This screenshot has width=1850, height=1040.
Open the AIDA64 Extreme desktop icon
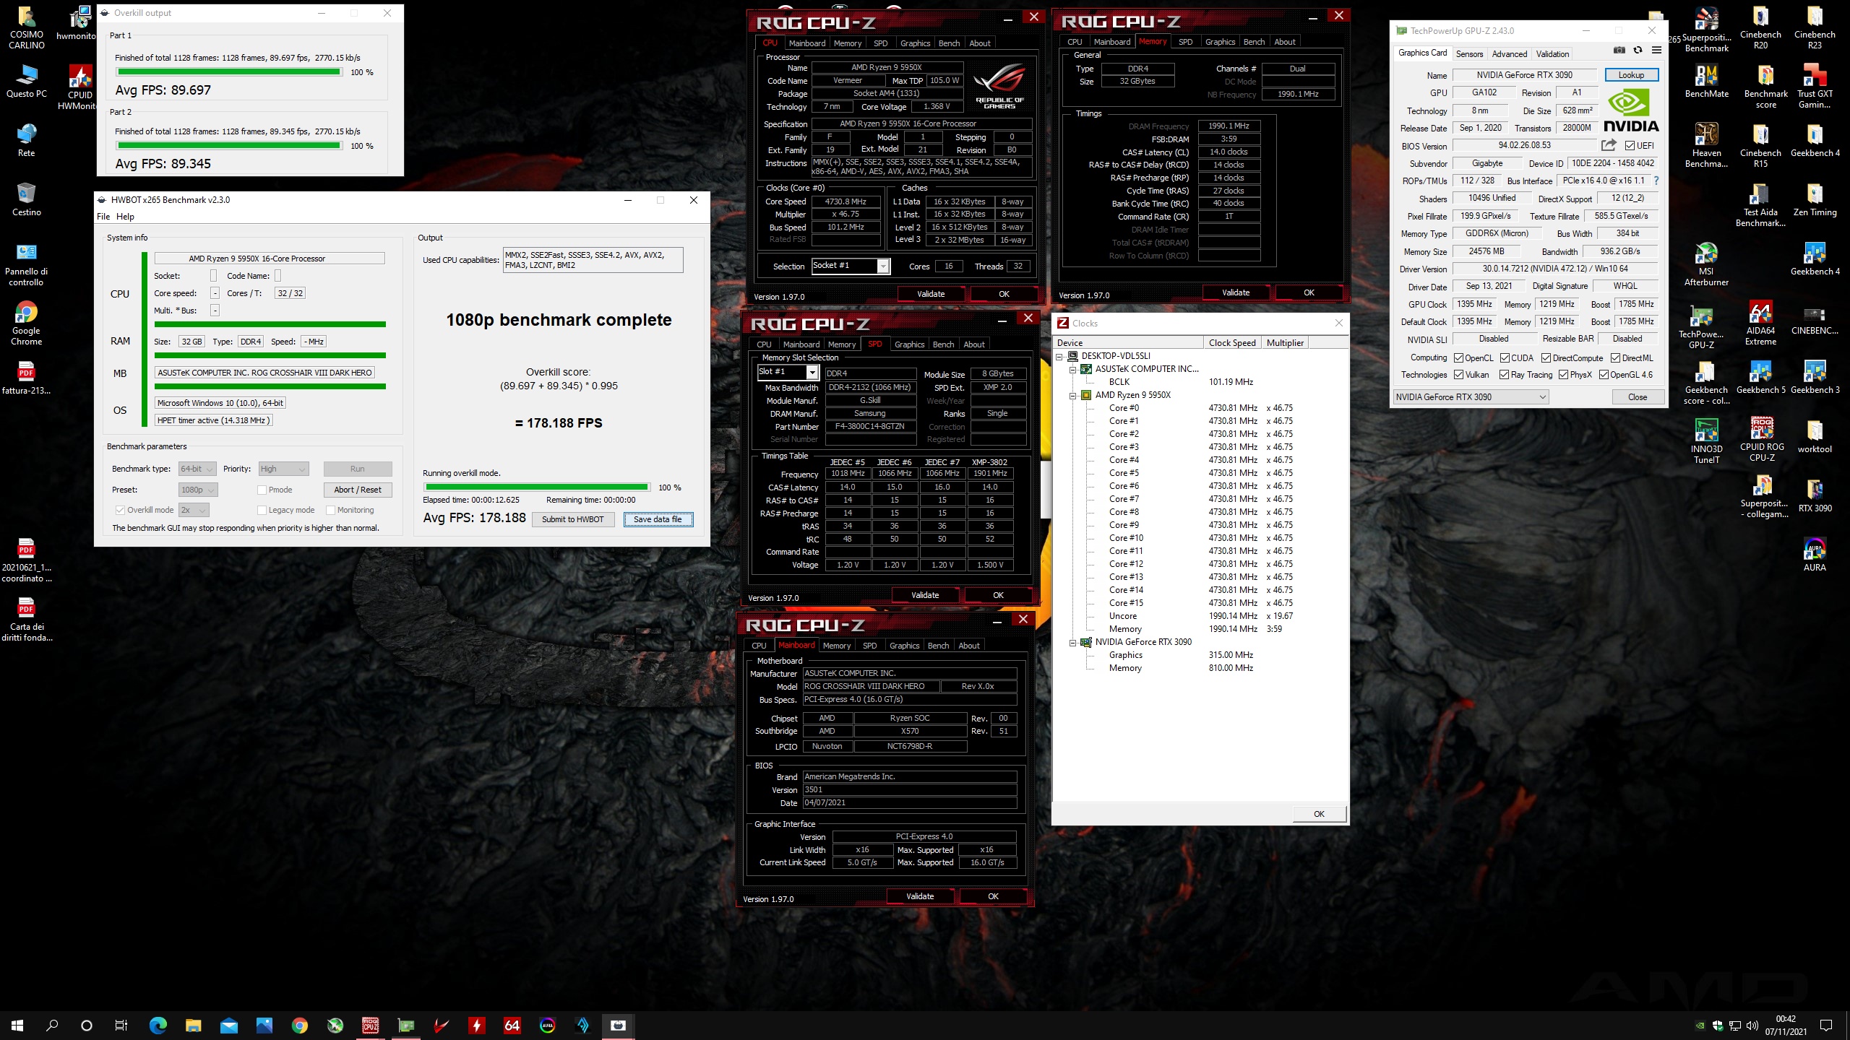pyautogui.click(x=1760, y=324)
